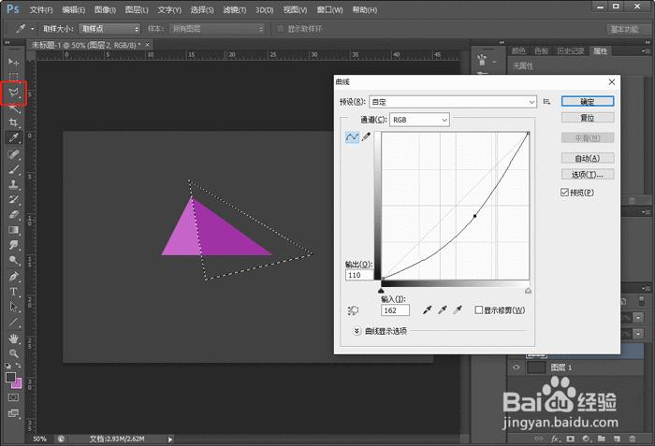
Task: Hide 图层 1 with its eye icon
Action: coord(517,367)
